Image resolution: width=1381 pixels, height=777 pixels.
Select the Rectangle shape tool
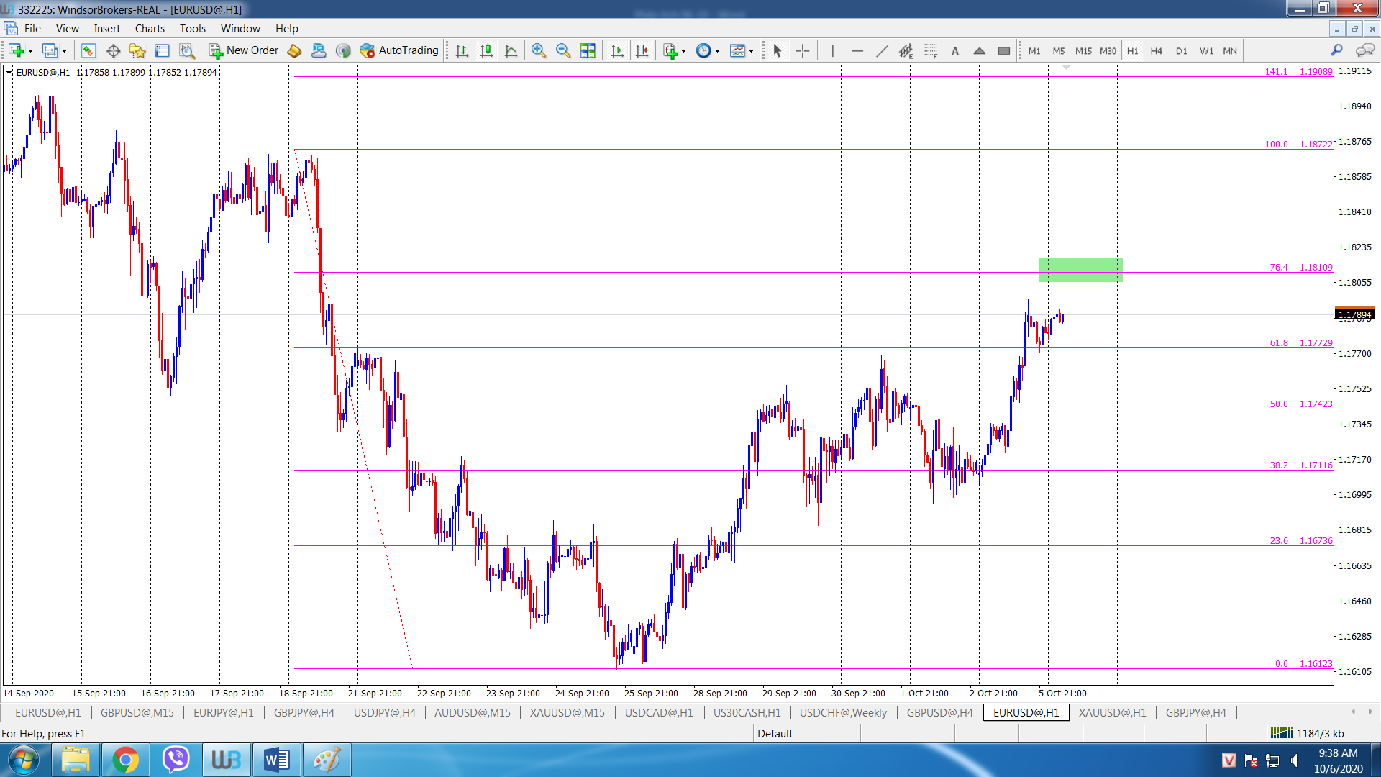(x=1004, y=50)
